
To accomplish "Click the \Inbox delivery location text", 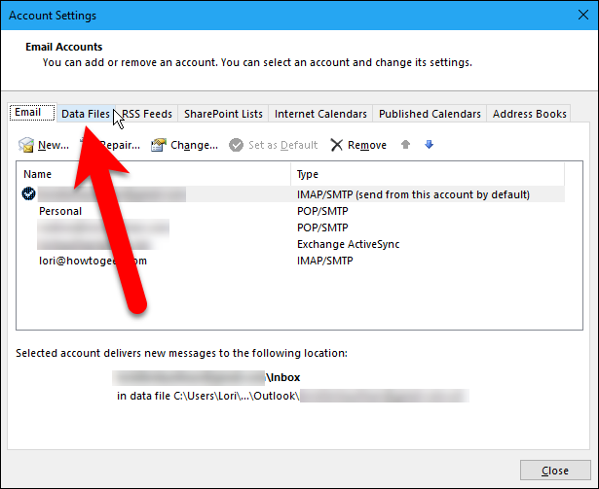I will tap(283, 377).
